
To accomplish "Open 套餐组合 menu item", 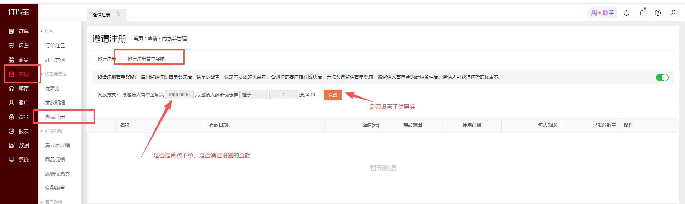I will point(55,188).
